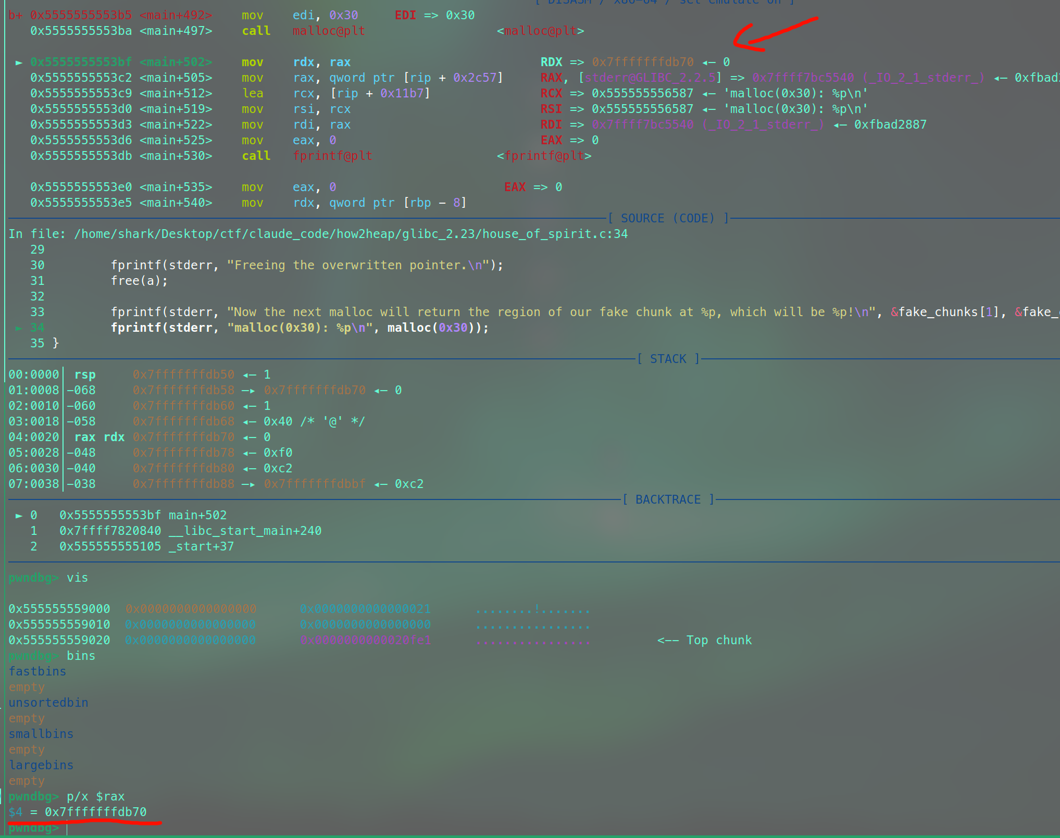Select backtrace frame 1 __libc_start_main+240

175,531
